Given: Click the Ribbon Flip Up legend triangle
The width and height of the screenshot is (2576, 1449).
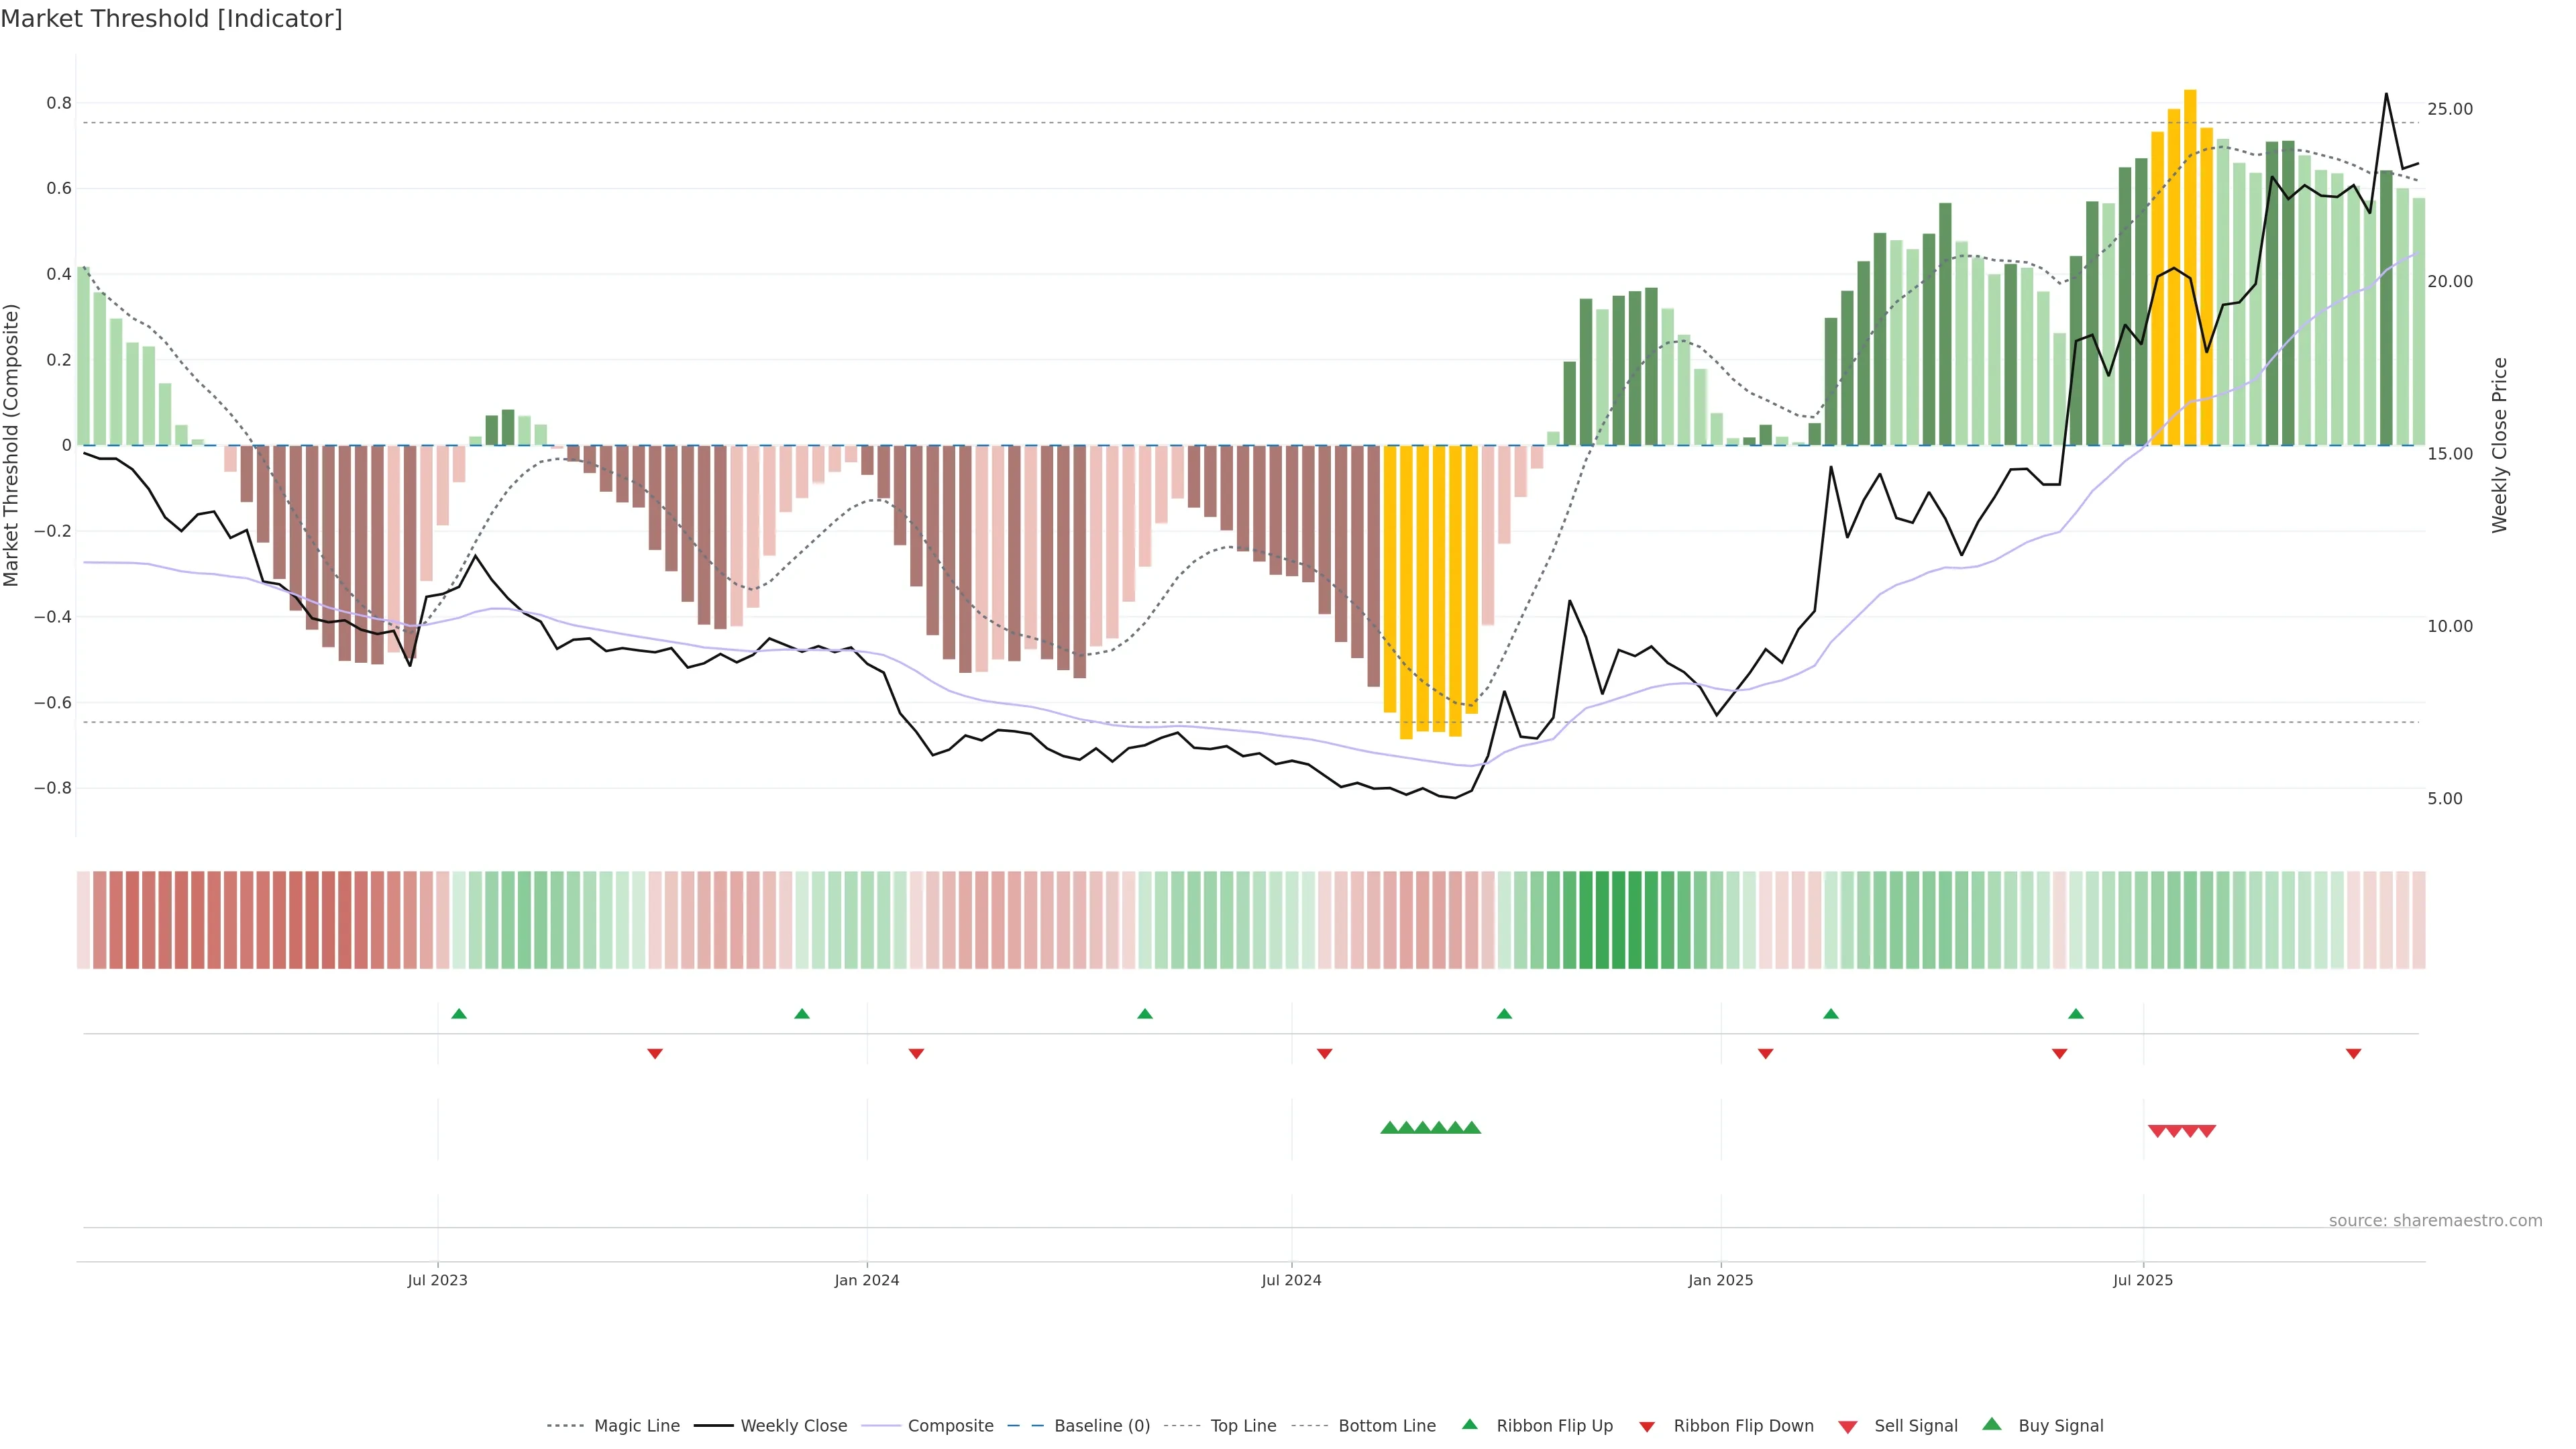Looking at the screenshot, I should click(x=1469, y=1424).
